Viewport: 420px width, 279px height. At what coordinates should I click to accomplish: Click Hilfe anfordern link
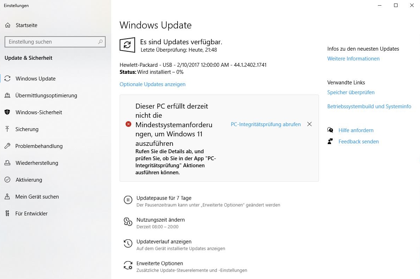[x=356, y=130]
